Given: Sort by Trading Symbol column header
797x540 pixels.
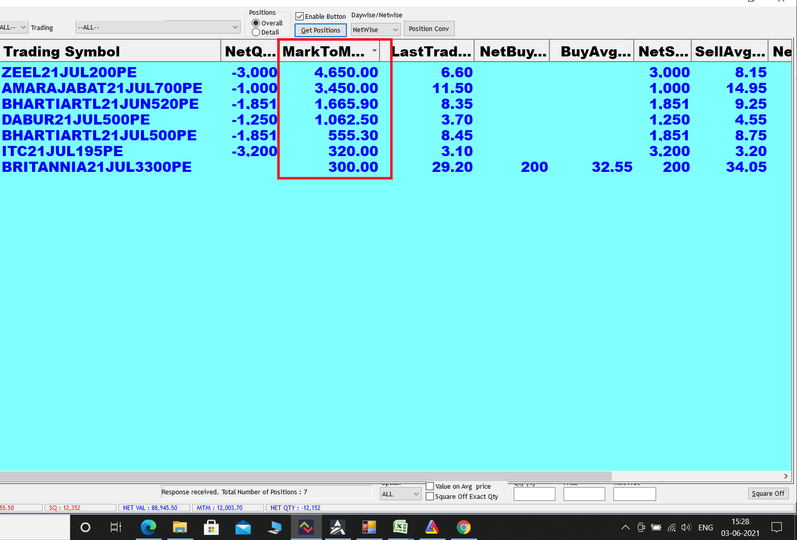Looking at the screenshot, I should pos(110,51).
